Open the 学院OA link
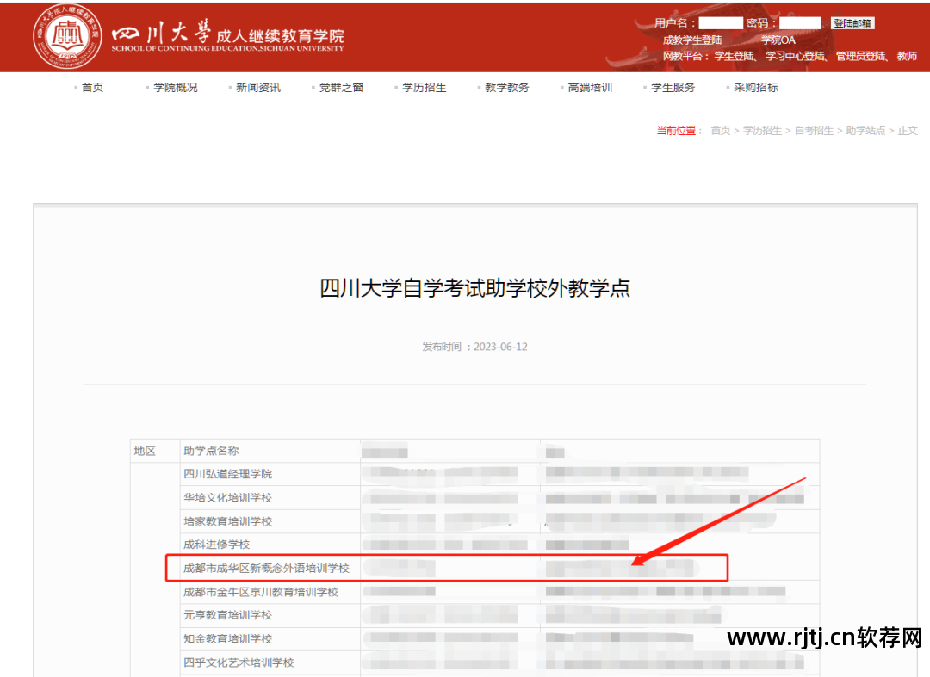 point(778,40)
